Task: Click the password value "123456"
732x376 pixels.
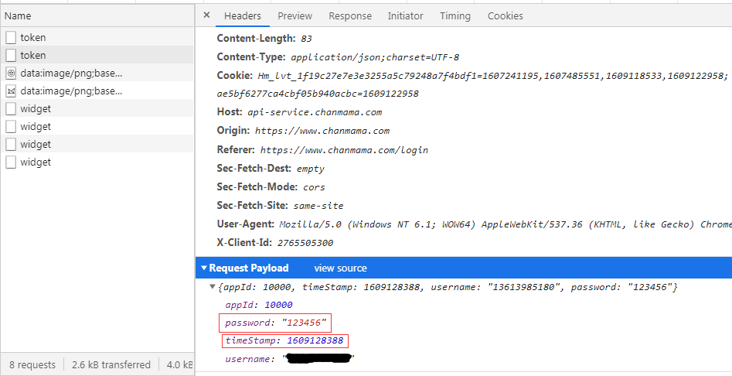Action: click(304, 323)
